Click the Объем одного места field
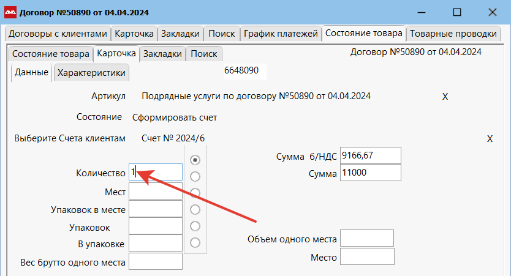This screenshot has width=511, height=276. 366,239
